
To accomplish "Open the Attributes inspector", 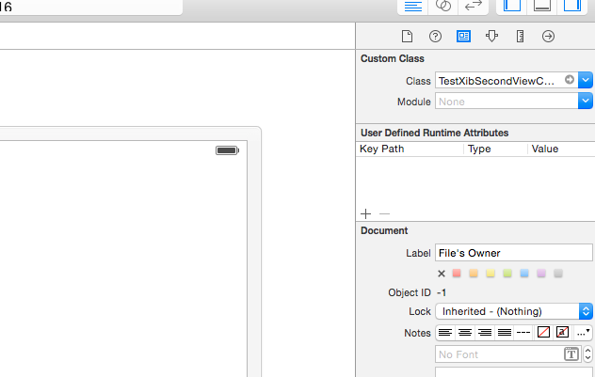I will 491,37.
